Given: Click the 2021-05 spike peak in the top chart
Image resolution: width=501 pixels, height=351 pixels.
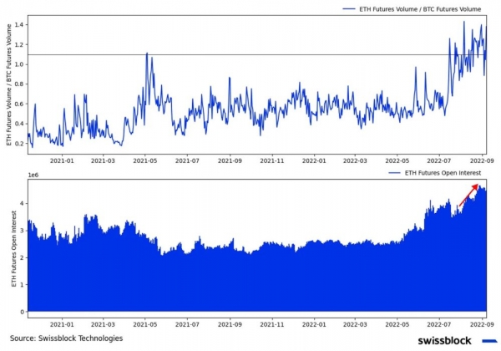Looking at the screenshot, I should coord(147,54).
